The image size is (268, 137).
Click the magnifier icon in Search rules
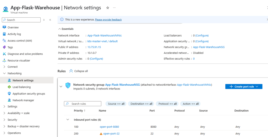[x=67, y=104]
